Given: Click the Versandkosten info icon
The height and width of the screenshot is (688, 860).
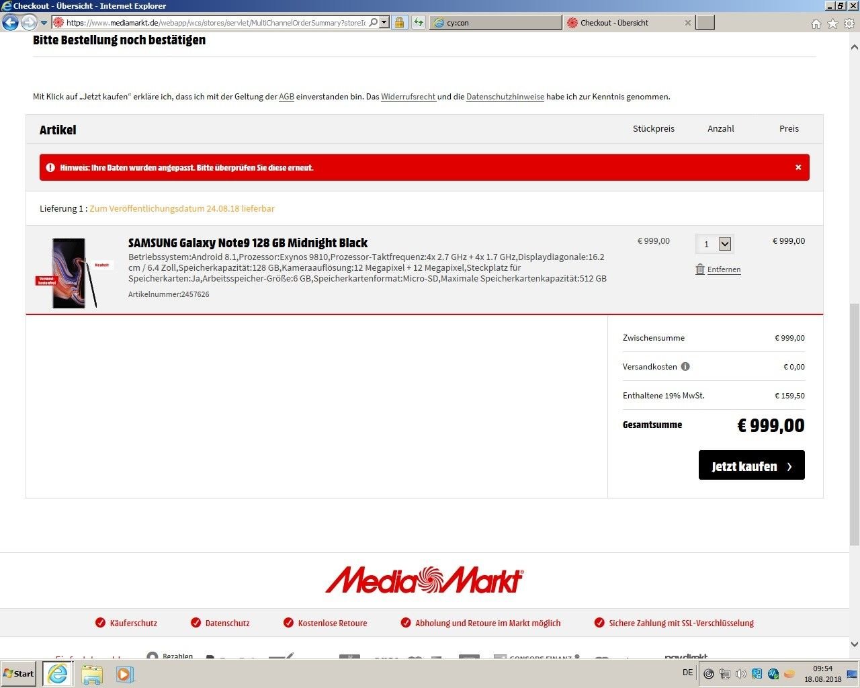Looking at the screenshot, I should point(685,367).
